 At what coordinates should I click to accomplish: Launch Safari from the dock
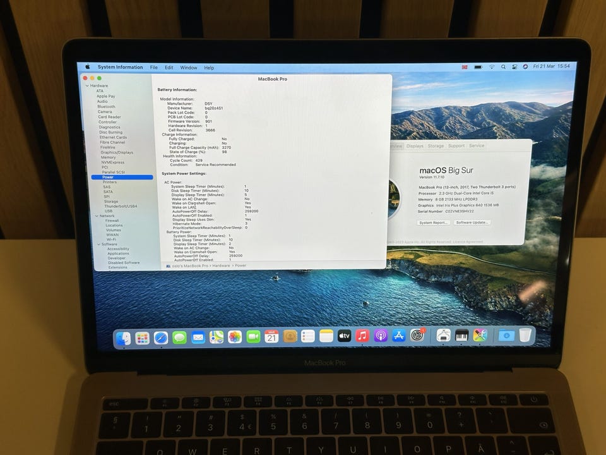161,337
